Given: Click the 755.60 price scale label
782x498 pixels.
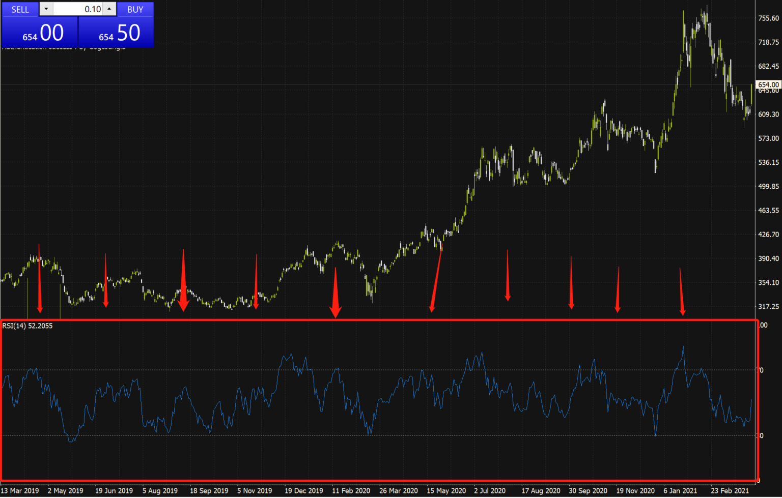Looking at the screenshot, I should [x=769, y=18].
